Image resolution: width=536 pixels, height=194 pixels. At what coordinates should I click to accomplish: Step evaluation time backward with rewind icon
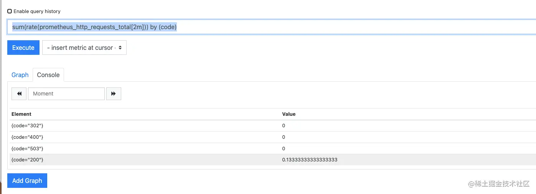[19, 94]
